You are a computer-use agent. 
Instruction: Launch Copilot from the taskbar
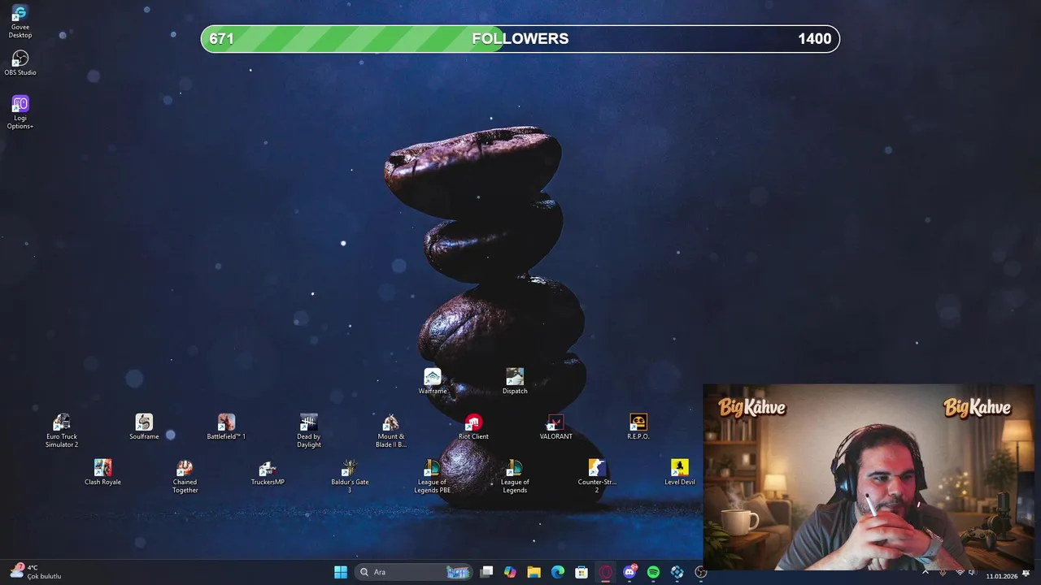tap(510, 572)
